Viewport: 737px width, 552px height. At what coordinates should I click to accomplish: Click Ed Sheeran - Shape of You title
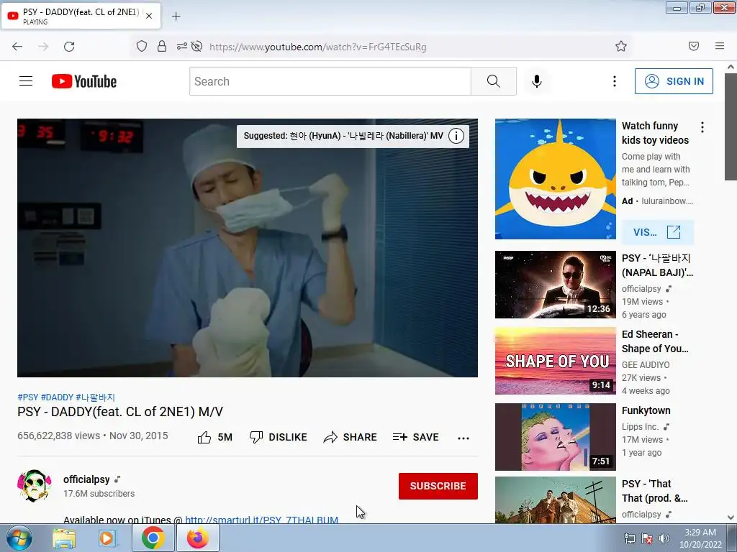[655, 341]
